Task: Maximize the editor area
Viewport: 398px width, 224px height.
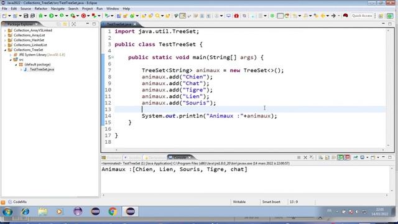Action: (390, 24)
